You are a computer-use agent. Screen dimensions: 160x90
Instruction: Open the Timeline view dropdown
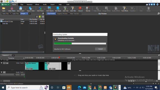(24, 58)
